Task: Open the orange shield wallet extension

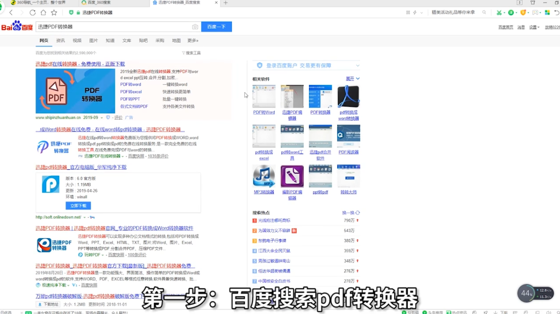Action: (523, 12)
